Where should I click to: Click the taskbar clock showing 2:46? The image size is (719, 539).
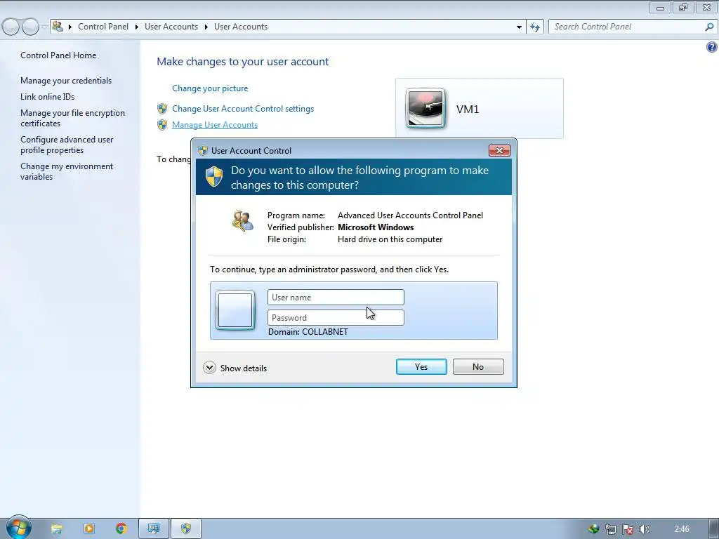click(x=682, y=529)
